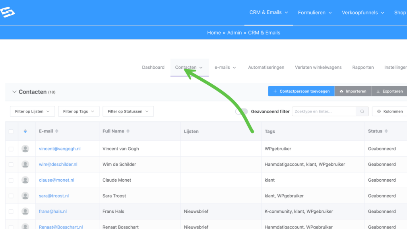
Task: Click the Zoektype en Enter search field
Action: [324, 112]
